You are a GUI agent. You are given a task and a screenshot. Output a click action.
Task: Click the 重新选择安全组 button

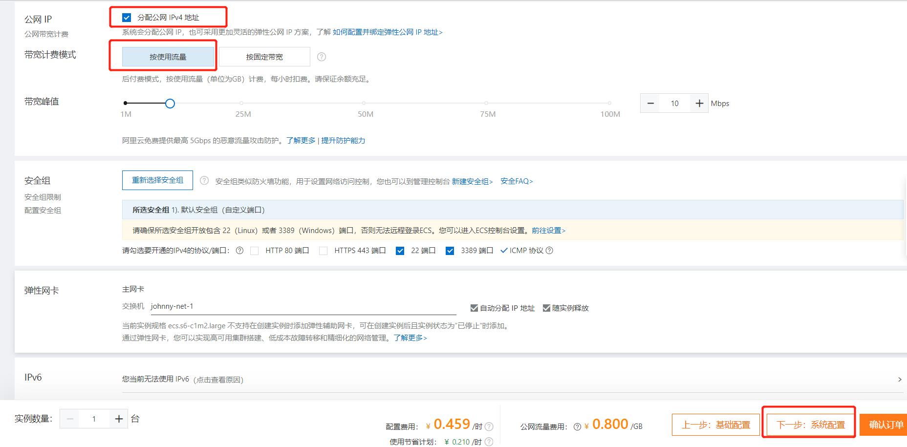point(157,180)
